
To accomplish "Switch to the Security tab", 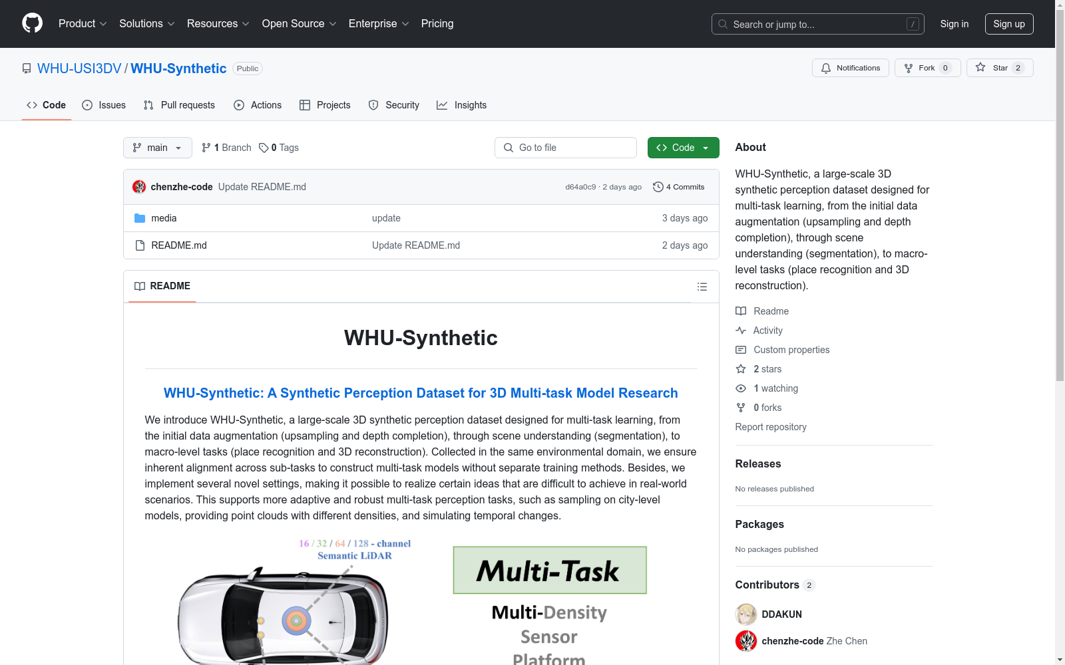I will (394, 105).
